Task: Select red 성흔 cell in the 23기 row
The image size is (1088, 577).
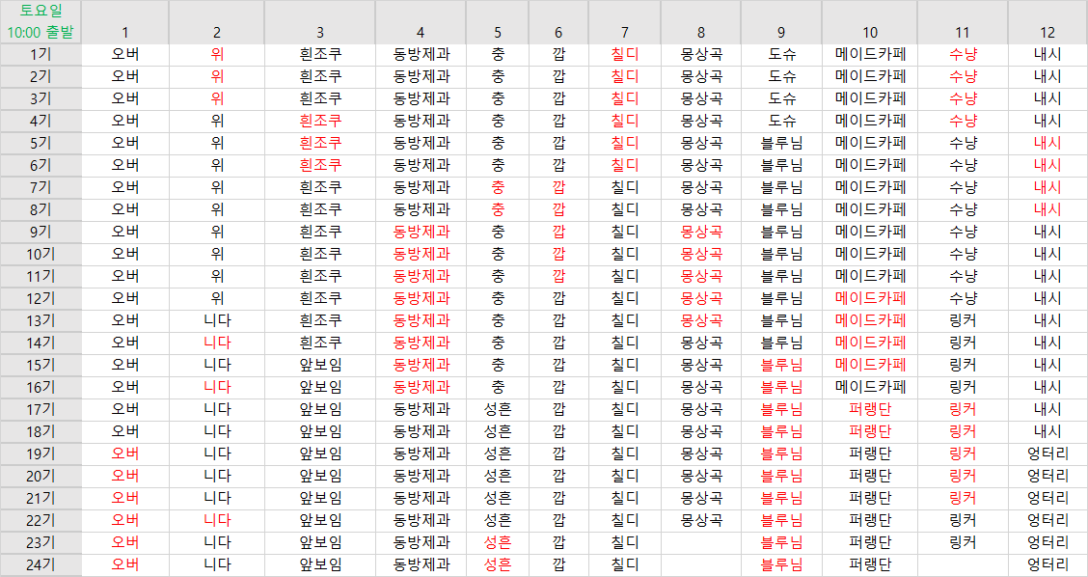Action: [498, 542]
